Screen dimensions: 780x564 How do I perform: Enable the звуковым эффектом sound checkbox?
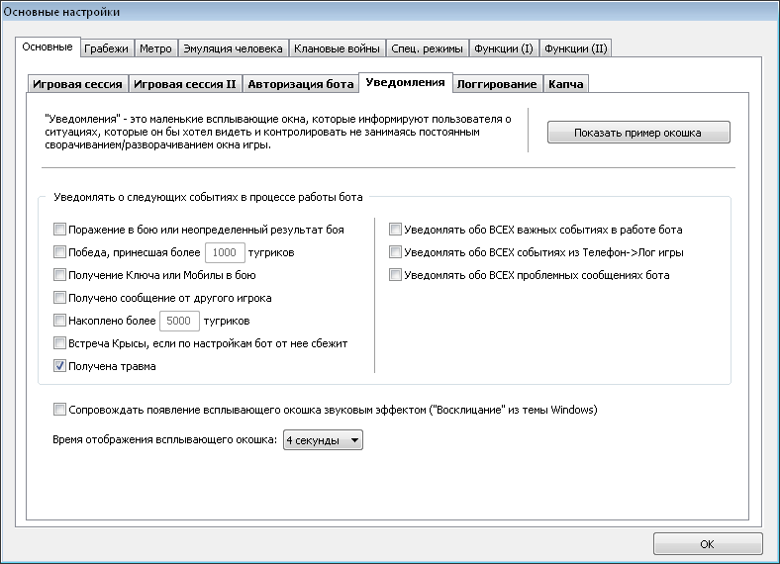click(59, 410)
